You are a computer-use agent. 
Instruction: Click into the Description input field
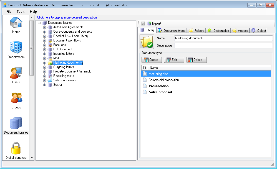click(x=223, y=46)
